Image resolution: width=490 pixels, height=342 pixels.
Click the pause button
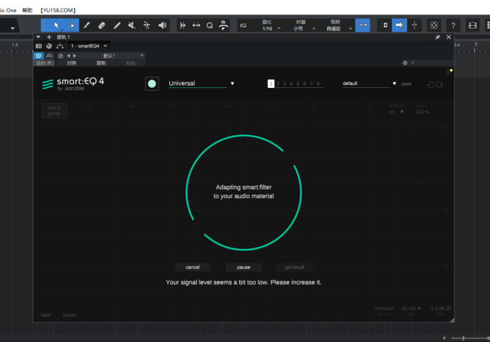pyautogui.click(x=243, y=267)
